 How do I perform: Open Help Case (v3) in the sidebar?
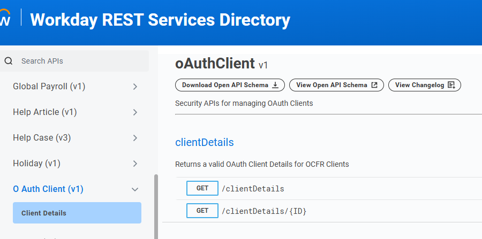[x=42, y=138]
